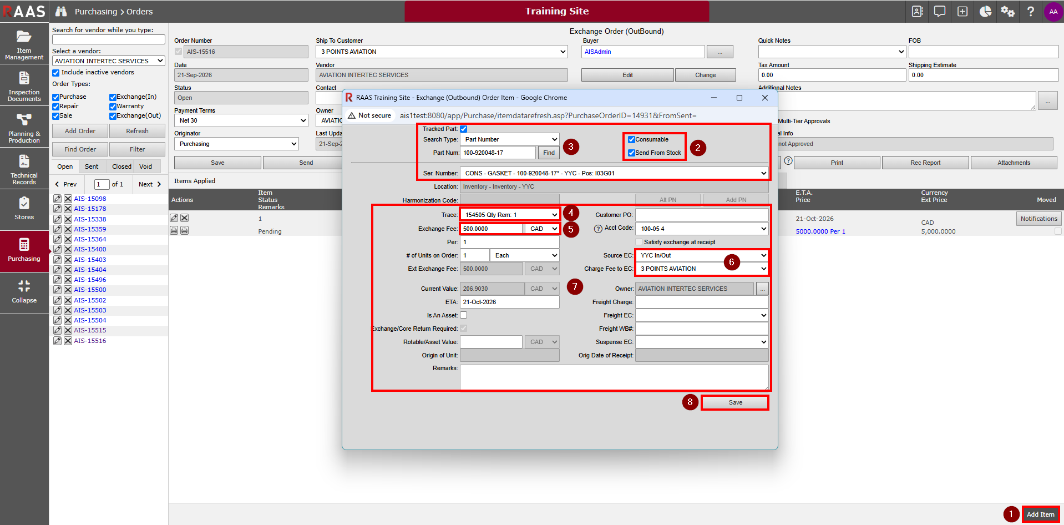
Task: Click the Rec Report button
Action: pos(925,163)
